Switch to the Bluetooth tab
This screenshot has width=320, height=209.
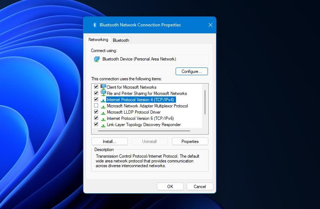click(x=121, y=40)
